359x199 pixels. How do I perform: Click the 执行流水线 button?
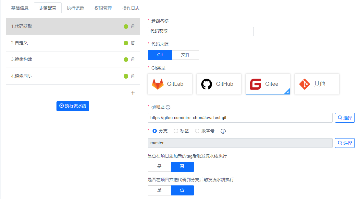pos(73,106)
